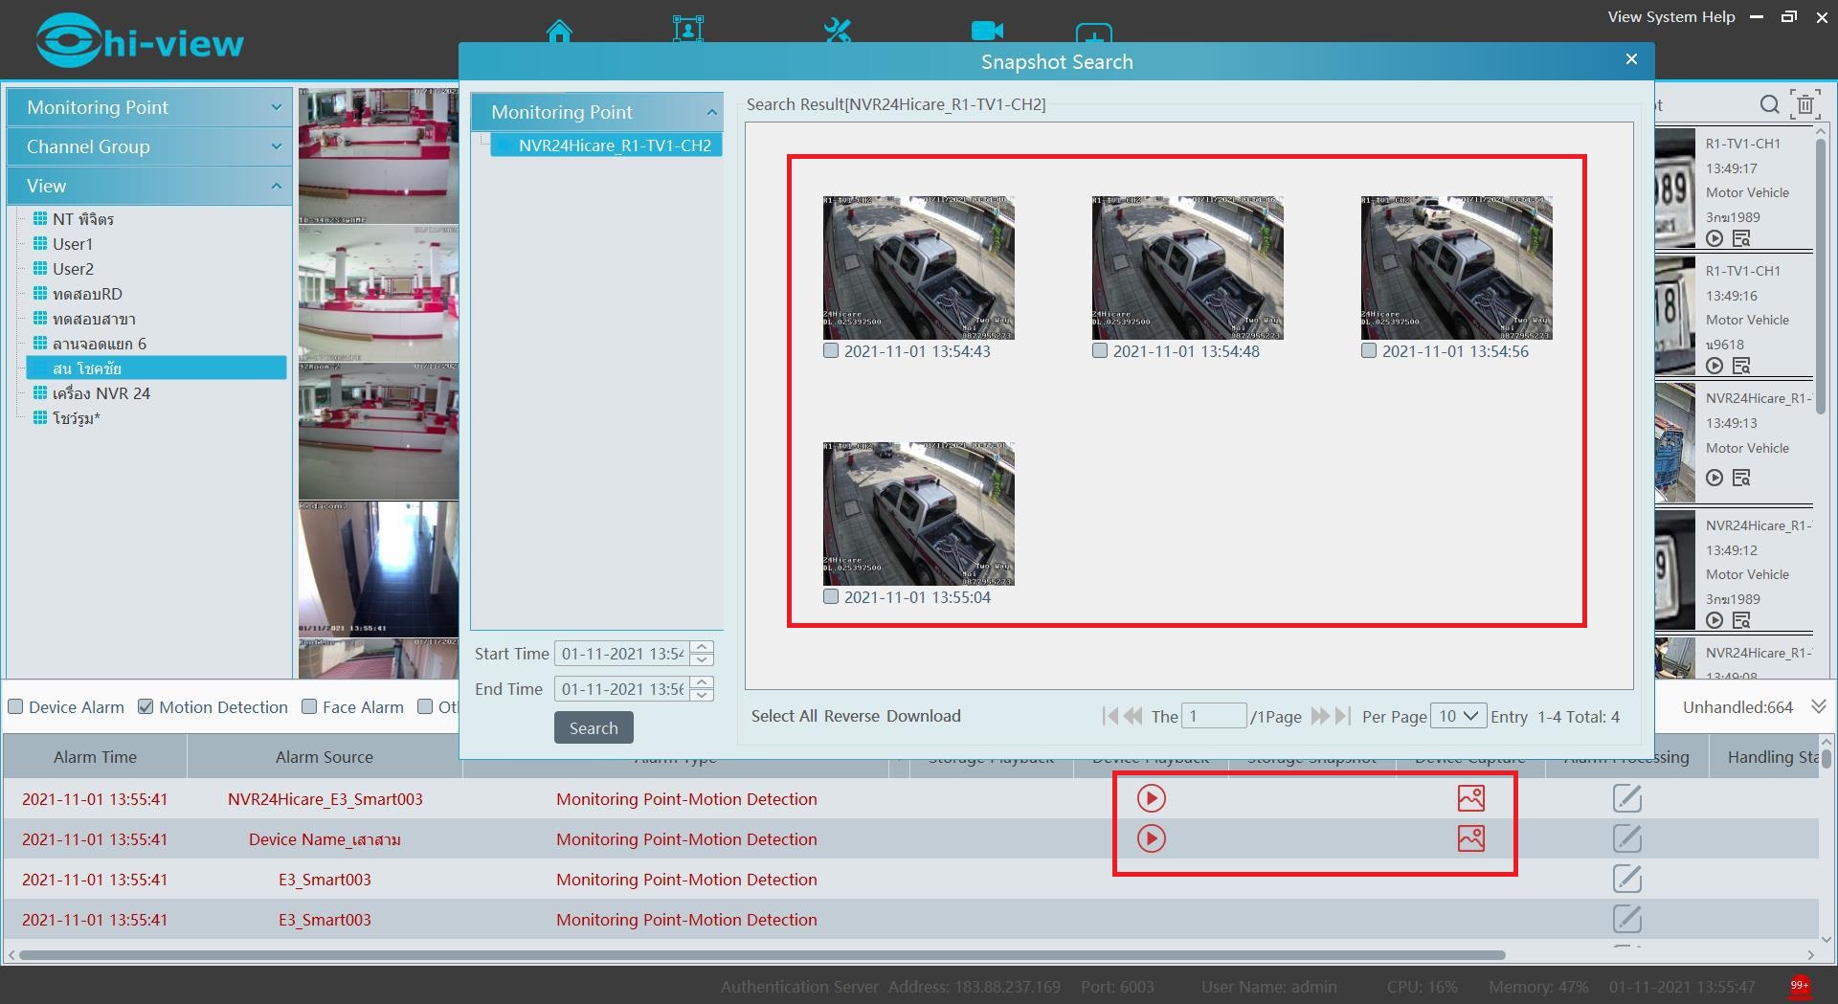
Task: Click the Search button
Action: point(594,728)
